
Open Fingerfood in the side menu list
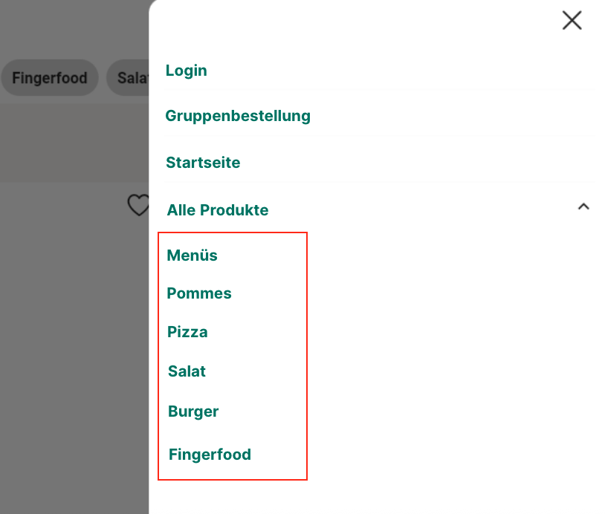210,455
